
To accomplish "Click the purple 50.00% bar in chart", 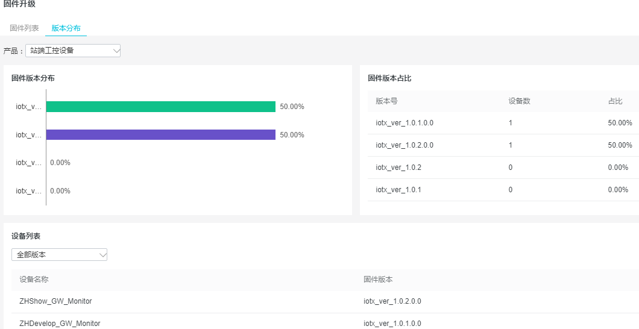I will point(160,135).
